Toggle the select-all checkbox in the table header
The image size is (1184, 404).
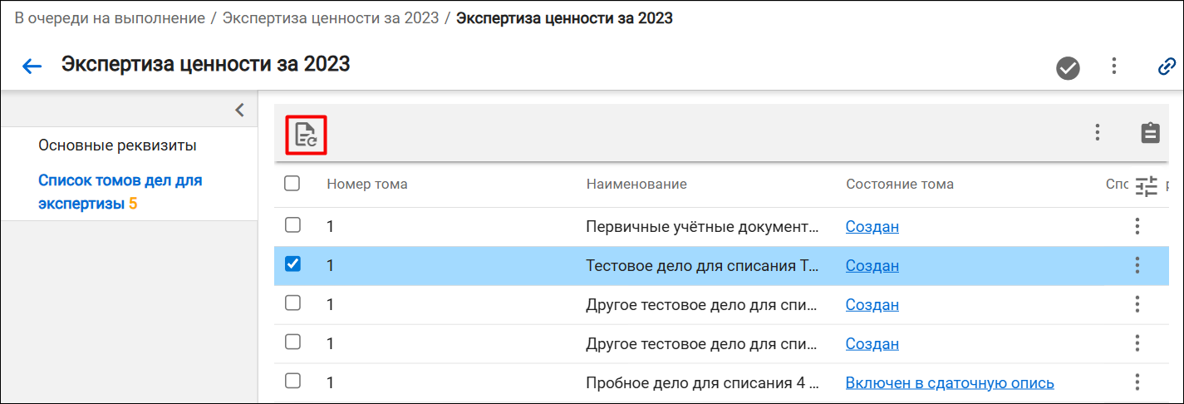[x=292, y=184]
